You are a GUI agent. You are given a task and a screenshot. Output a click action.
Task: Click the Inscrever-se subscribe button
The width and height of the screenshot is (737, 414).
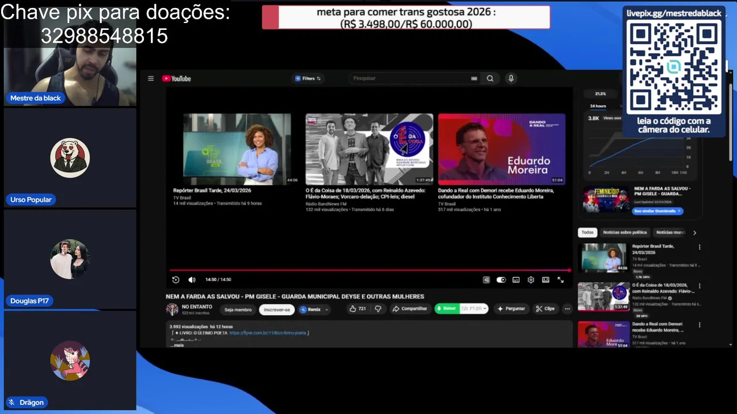[277, 309]
